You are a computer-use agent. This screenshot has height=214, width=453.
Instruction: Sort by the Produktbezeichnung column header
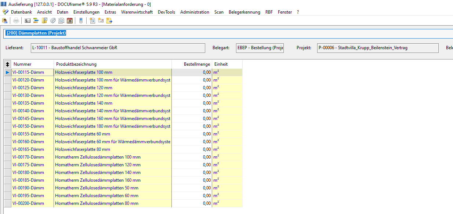click(113, 64)
